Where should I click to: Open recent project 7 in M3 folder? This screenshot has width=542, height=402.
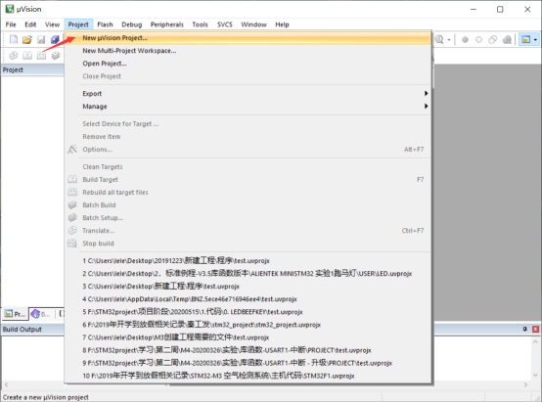[248, 337]
